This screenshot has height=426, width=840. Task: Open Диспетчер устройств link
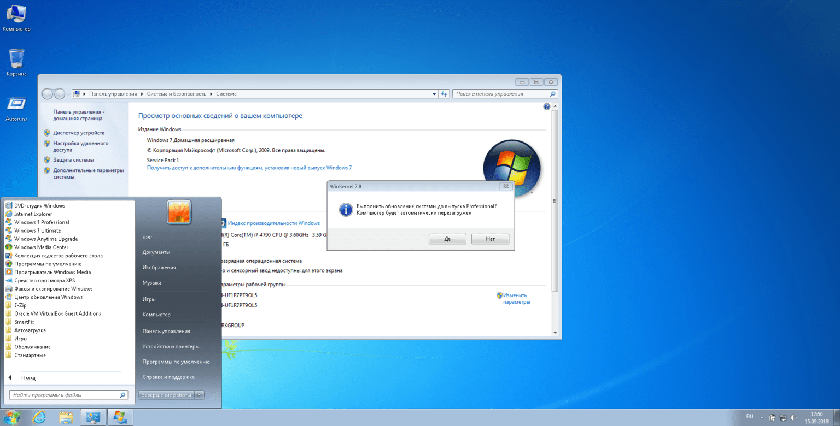pyautogui.click(x=79, y=133)
